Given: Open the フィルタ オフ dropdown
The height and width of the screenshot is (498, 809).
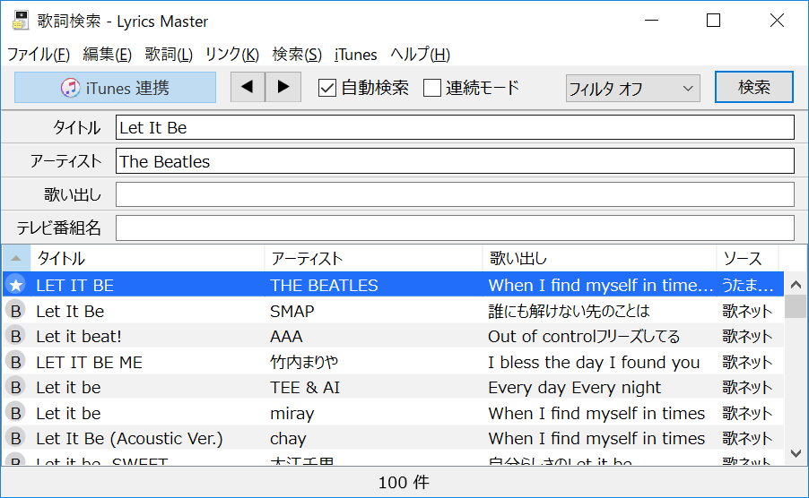Looking at the screenshot, I should point(632,89).
